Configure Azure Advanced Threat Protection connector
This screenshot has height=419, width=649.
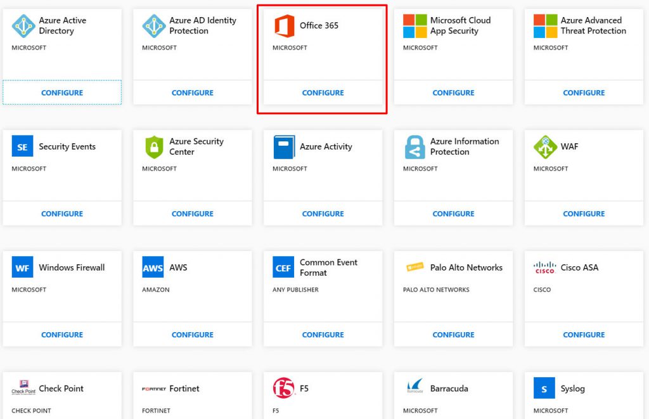[x=584, y=93]
